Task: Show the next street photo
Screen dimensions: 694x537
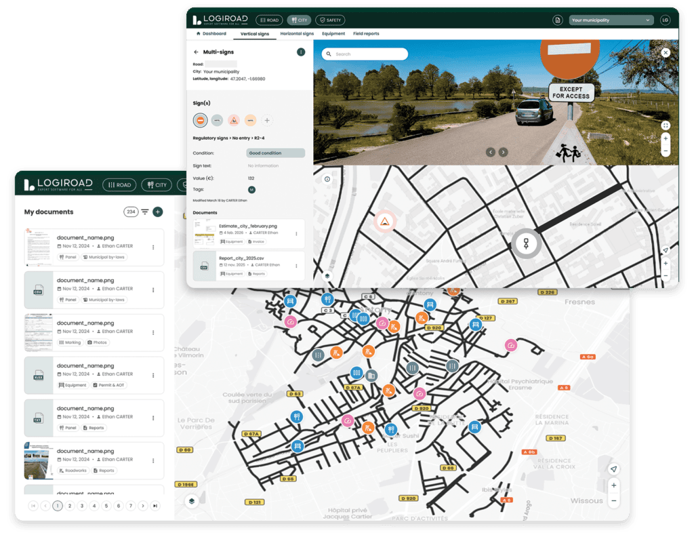Action: pos(504,152)
